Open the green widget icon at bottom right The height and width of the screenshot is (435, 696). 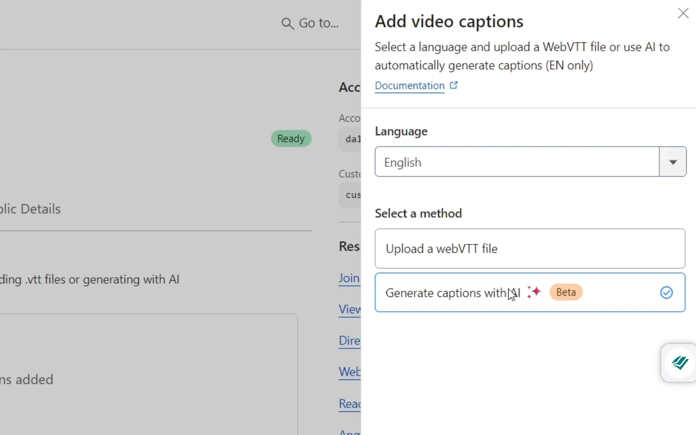679,362
